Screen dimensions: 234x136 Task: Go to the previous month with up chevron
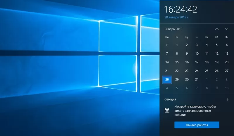point(217,29)
